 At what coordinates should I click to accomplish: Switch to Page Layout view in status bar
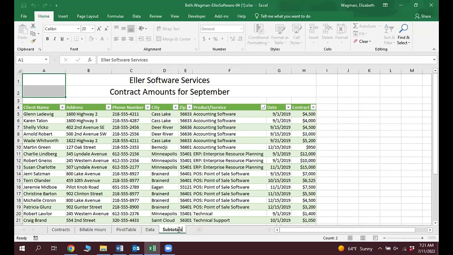coord(363,238)
